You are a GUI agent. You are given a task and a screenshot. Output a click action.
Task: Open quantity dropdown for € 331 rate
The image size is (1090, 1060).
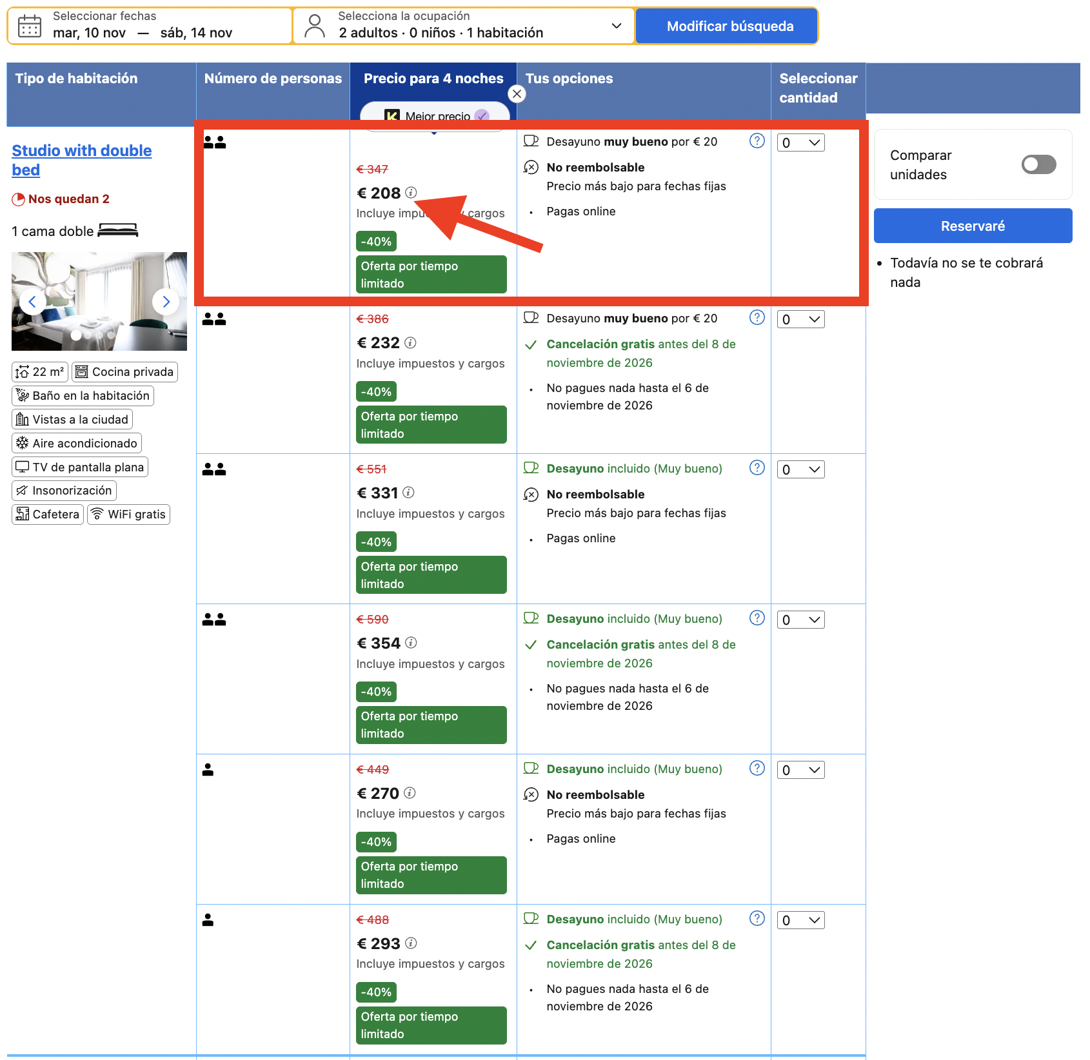801,469
